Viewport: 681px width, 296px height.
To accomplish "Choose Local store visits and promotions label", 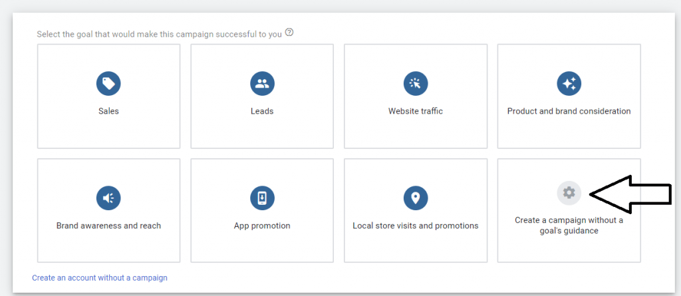I will coord(416,225).
